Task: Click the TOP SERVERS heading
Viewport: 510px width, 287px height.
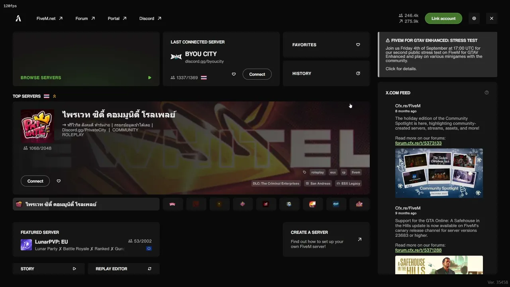Action: [x=27, y=96]
